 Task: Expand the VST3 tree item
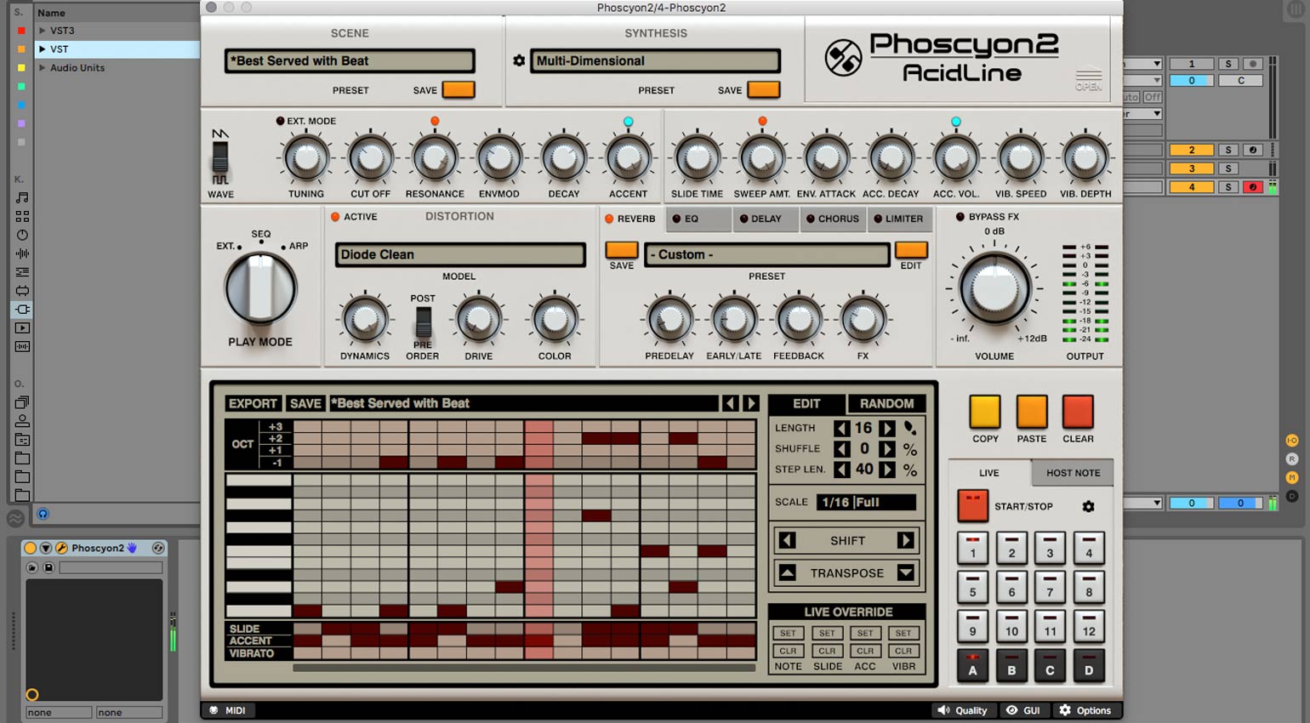[x=43, y=31]
